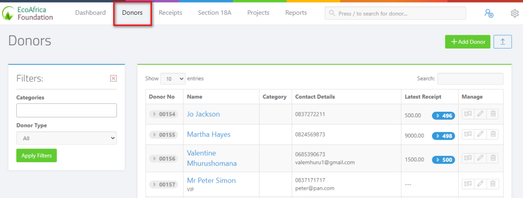Expand donor number 00156 badge
The height and width of the screenshot is (198, 523).
[164, 159]
